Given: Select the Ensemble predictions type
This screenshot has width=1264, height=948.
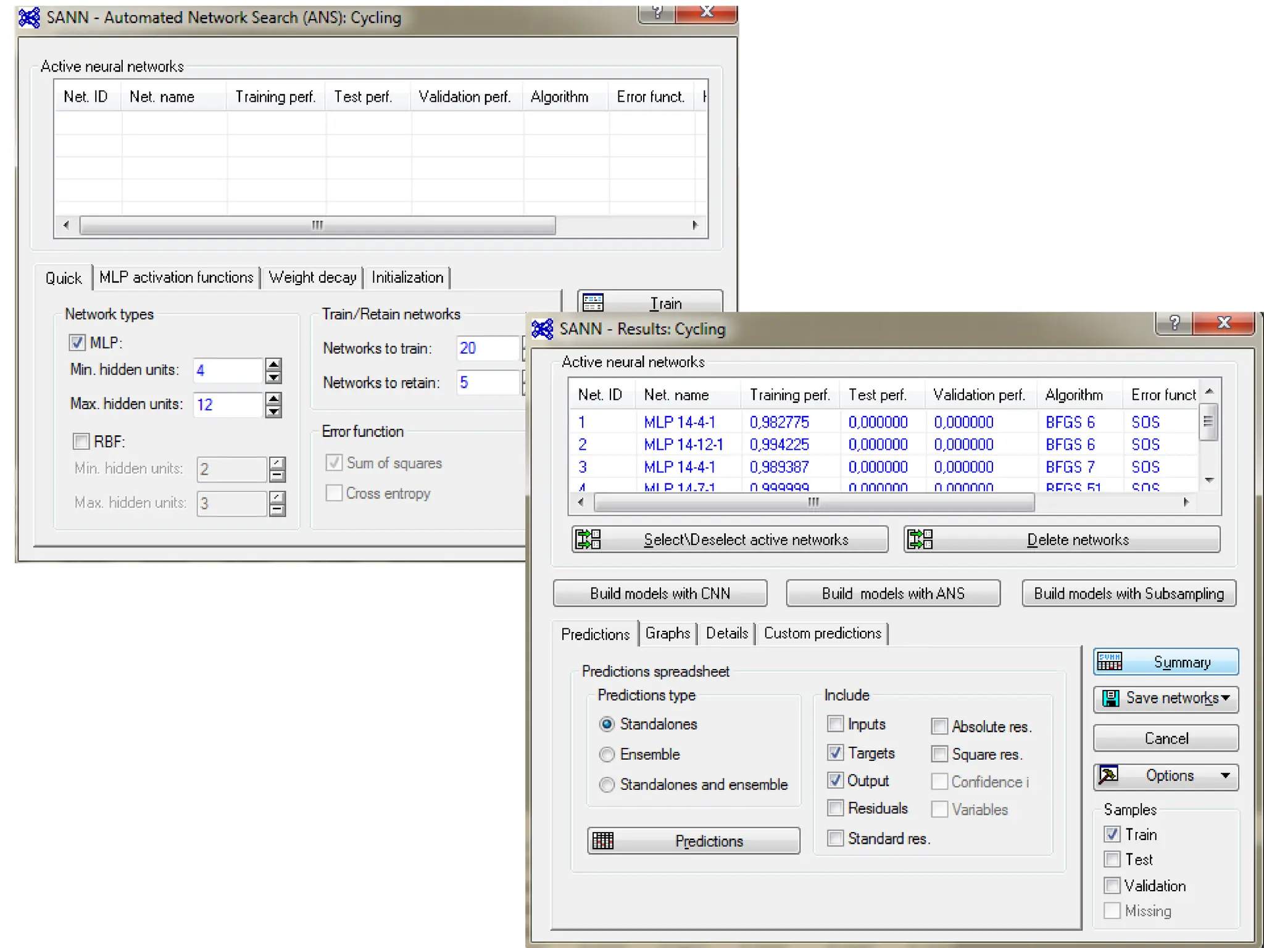Looking at the screenshot, I should pos(607,754).
